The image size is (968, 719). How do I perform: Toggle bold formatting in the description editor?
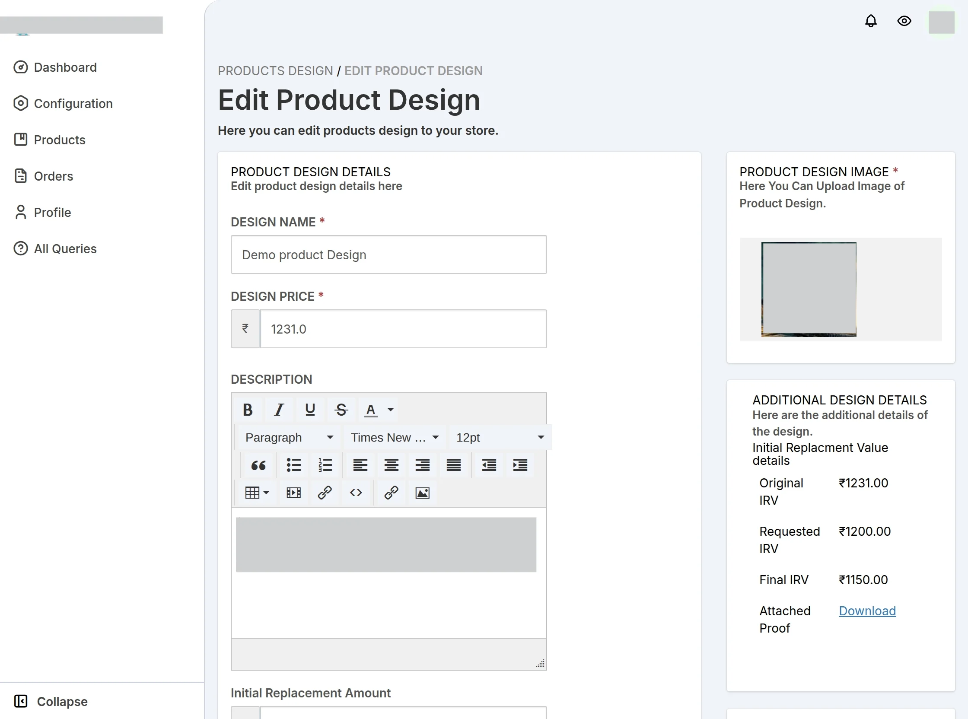tap(248, 410)
